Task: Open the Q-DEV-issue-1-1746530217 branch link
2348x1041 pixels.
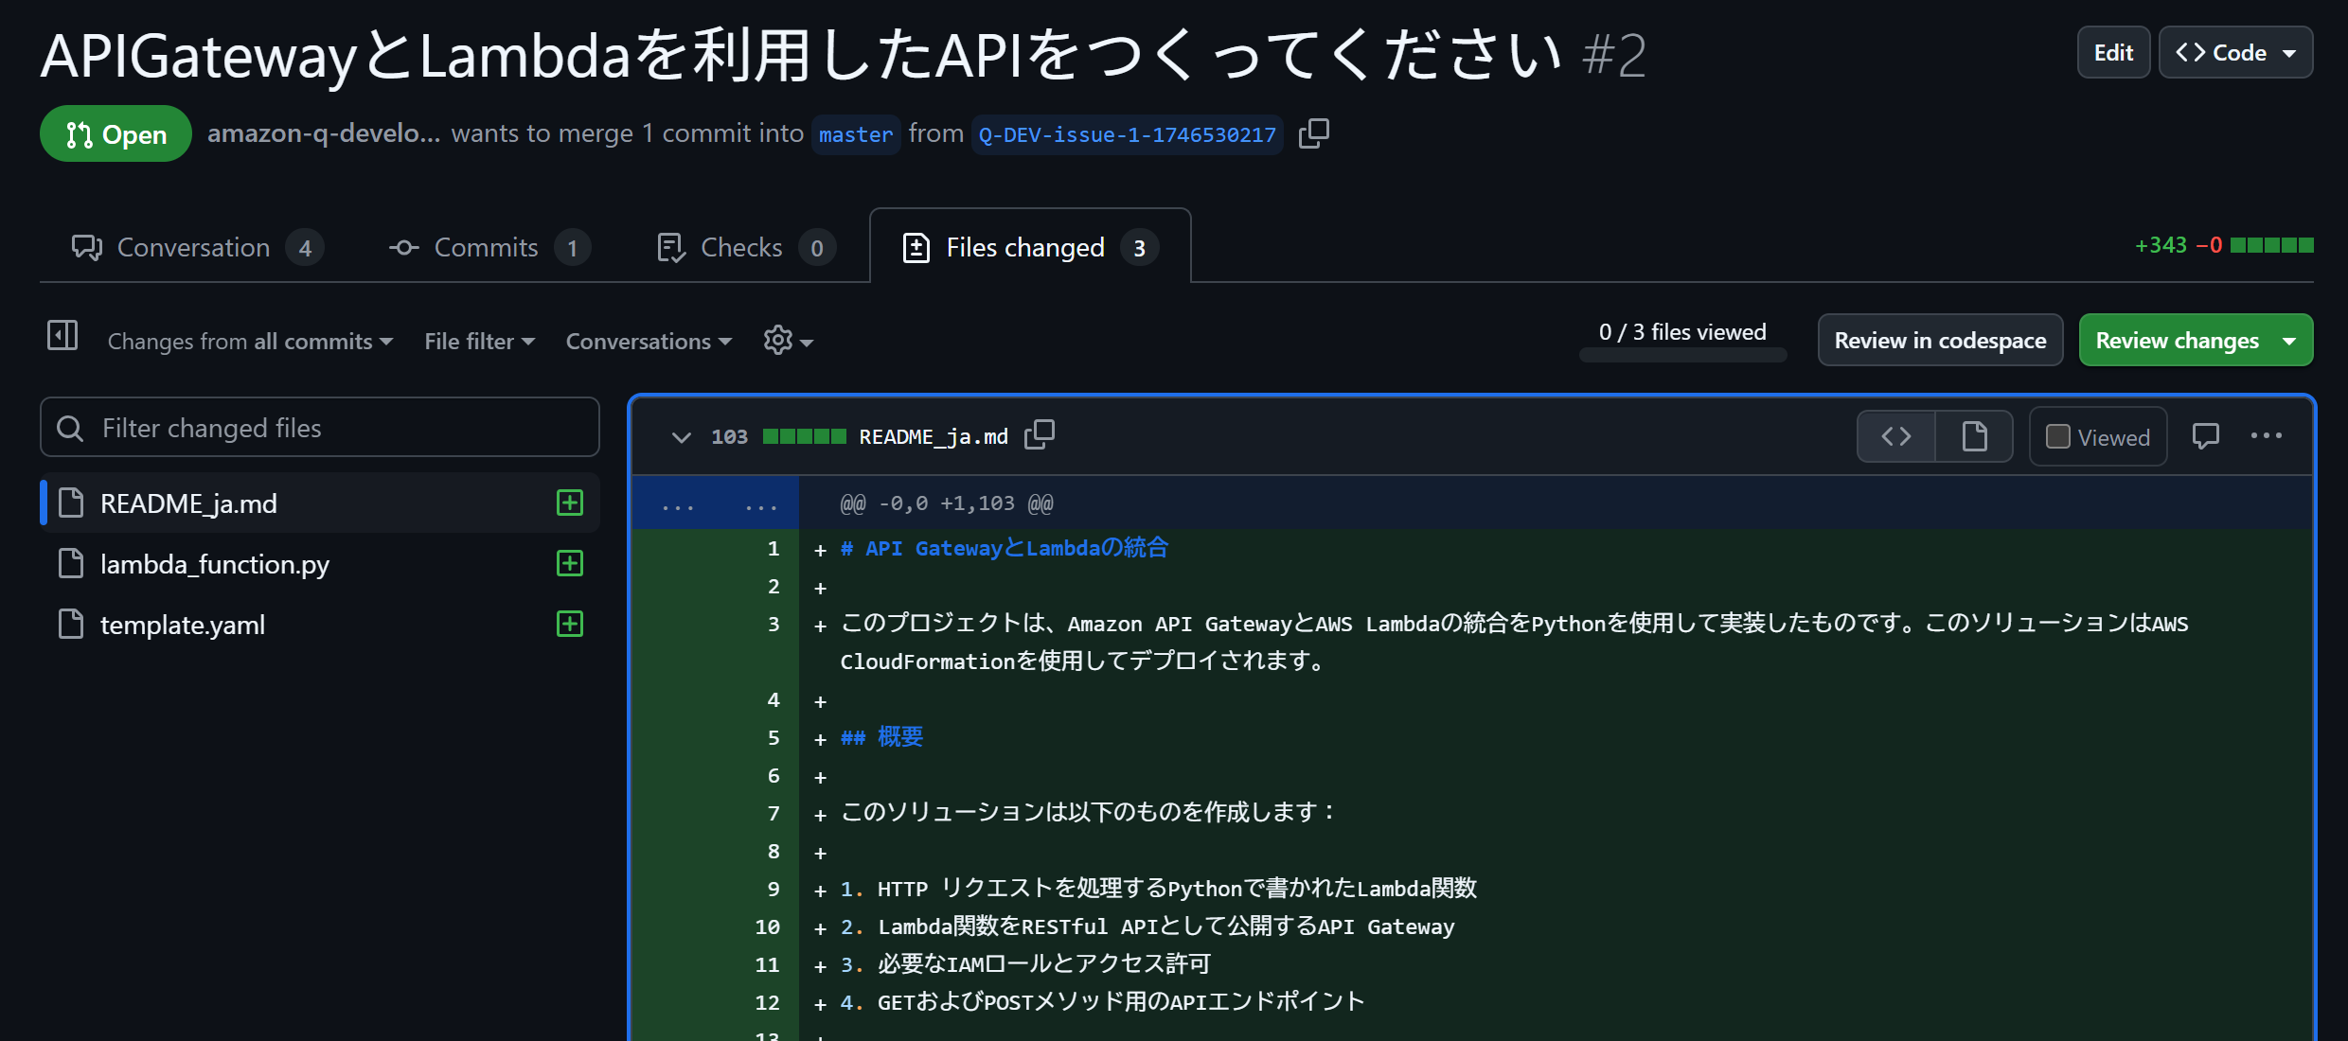Action: (1126, 133)
